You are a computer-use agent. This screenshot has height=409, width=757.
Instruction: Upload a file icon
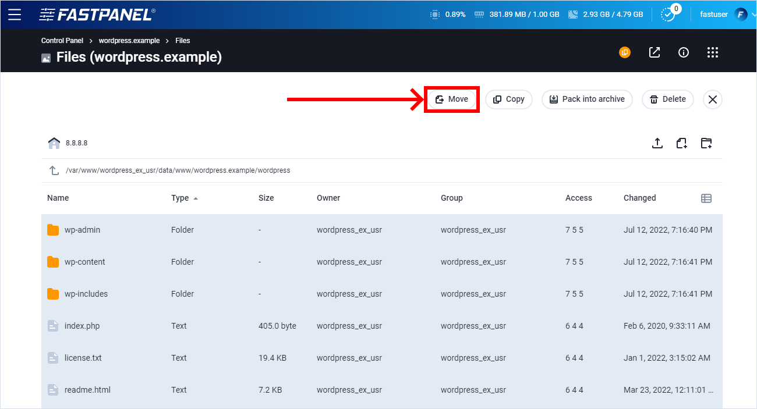(x=657, y=143)
